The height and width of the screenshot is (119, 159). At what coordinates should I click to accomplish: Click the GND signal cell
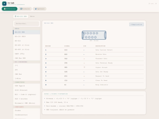(66, 67)
